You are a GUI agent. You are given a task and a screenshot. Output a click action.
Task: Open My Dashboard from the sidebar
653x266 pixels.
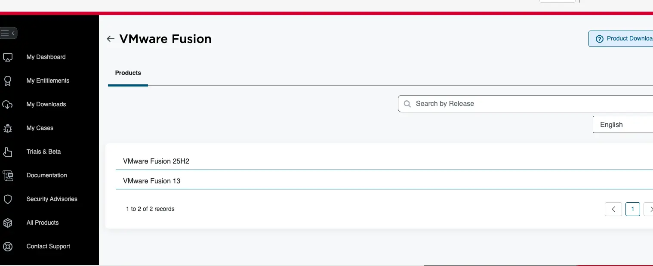[7, 56]
